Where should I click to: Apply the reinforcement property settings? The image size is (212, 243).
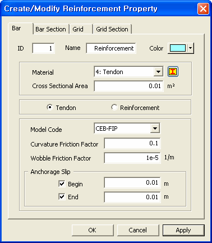coord(183,230)
